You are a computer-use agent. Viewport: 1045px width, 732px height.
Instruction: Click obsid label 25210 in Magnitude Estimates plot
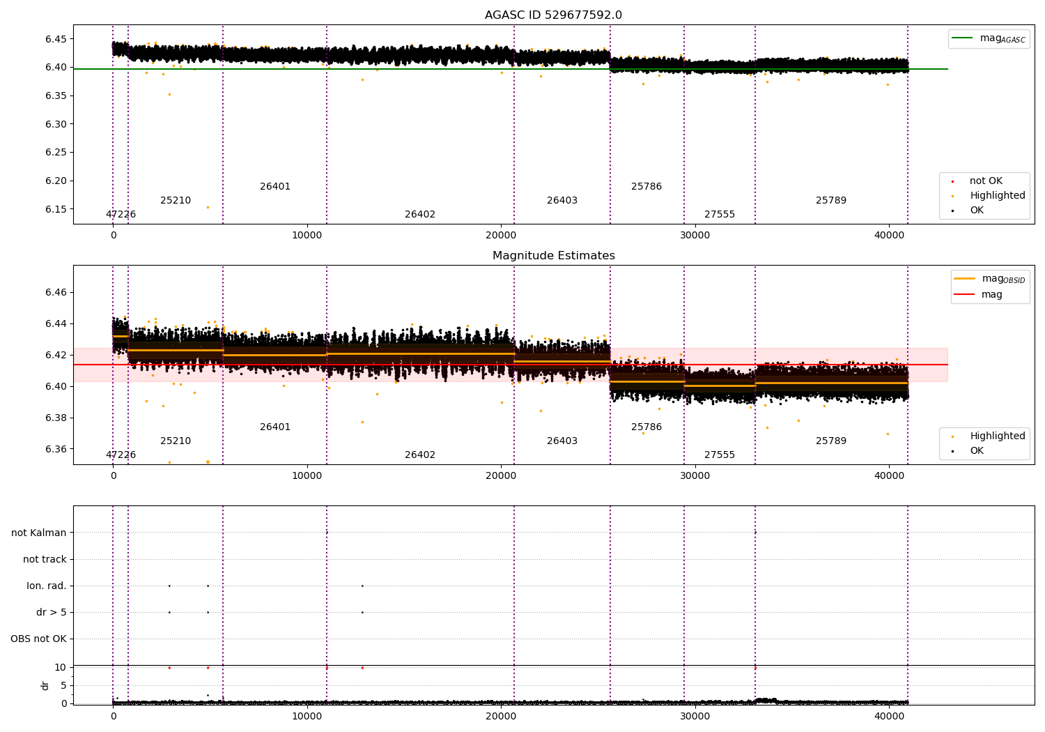176,441
